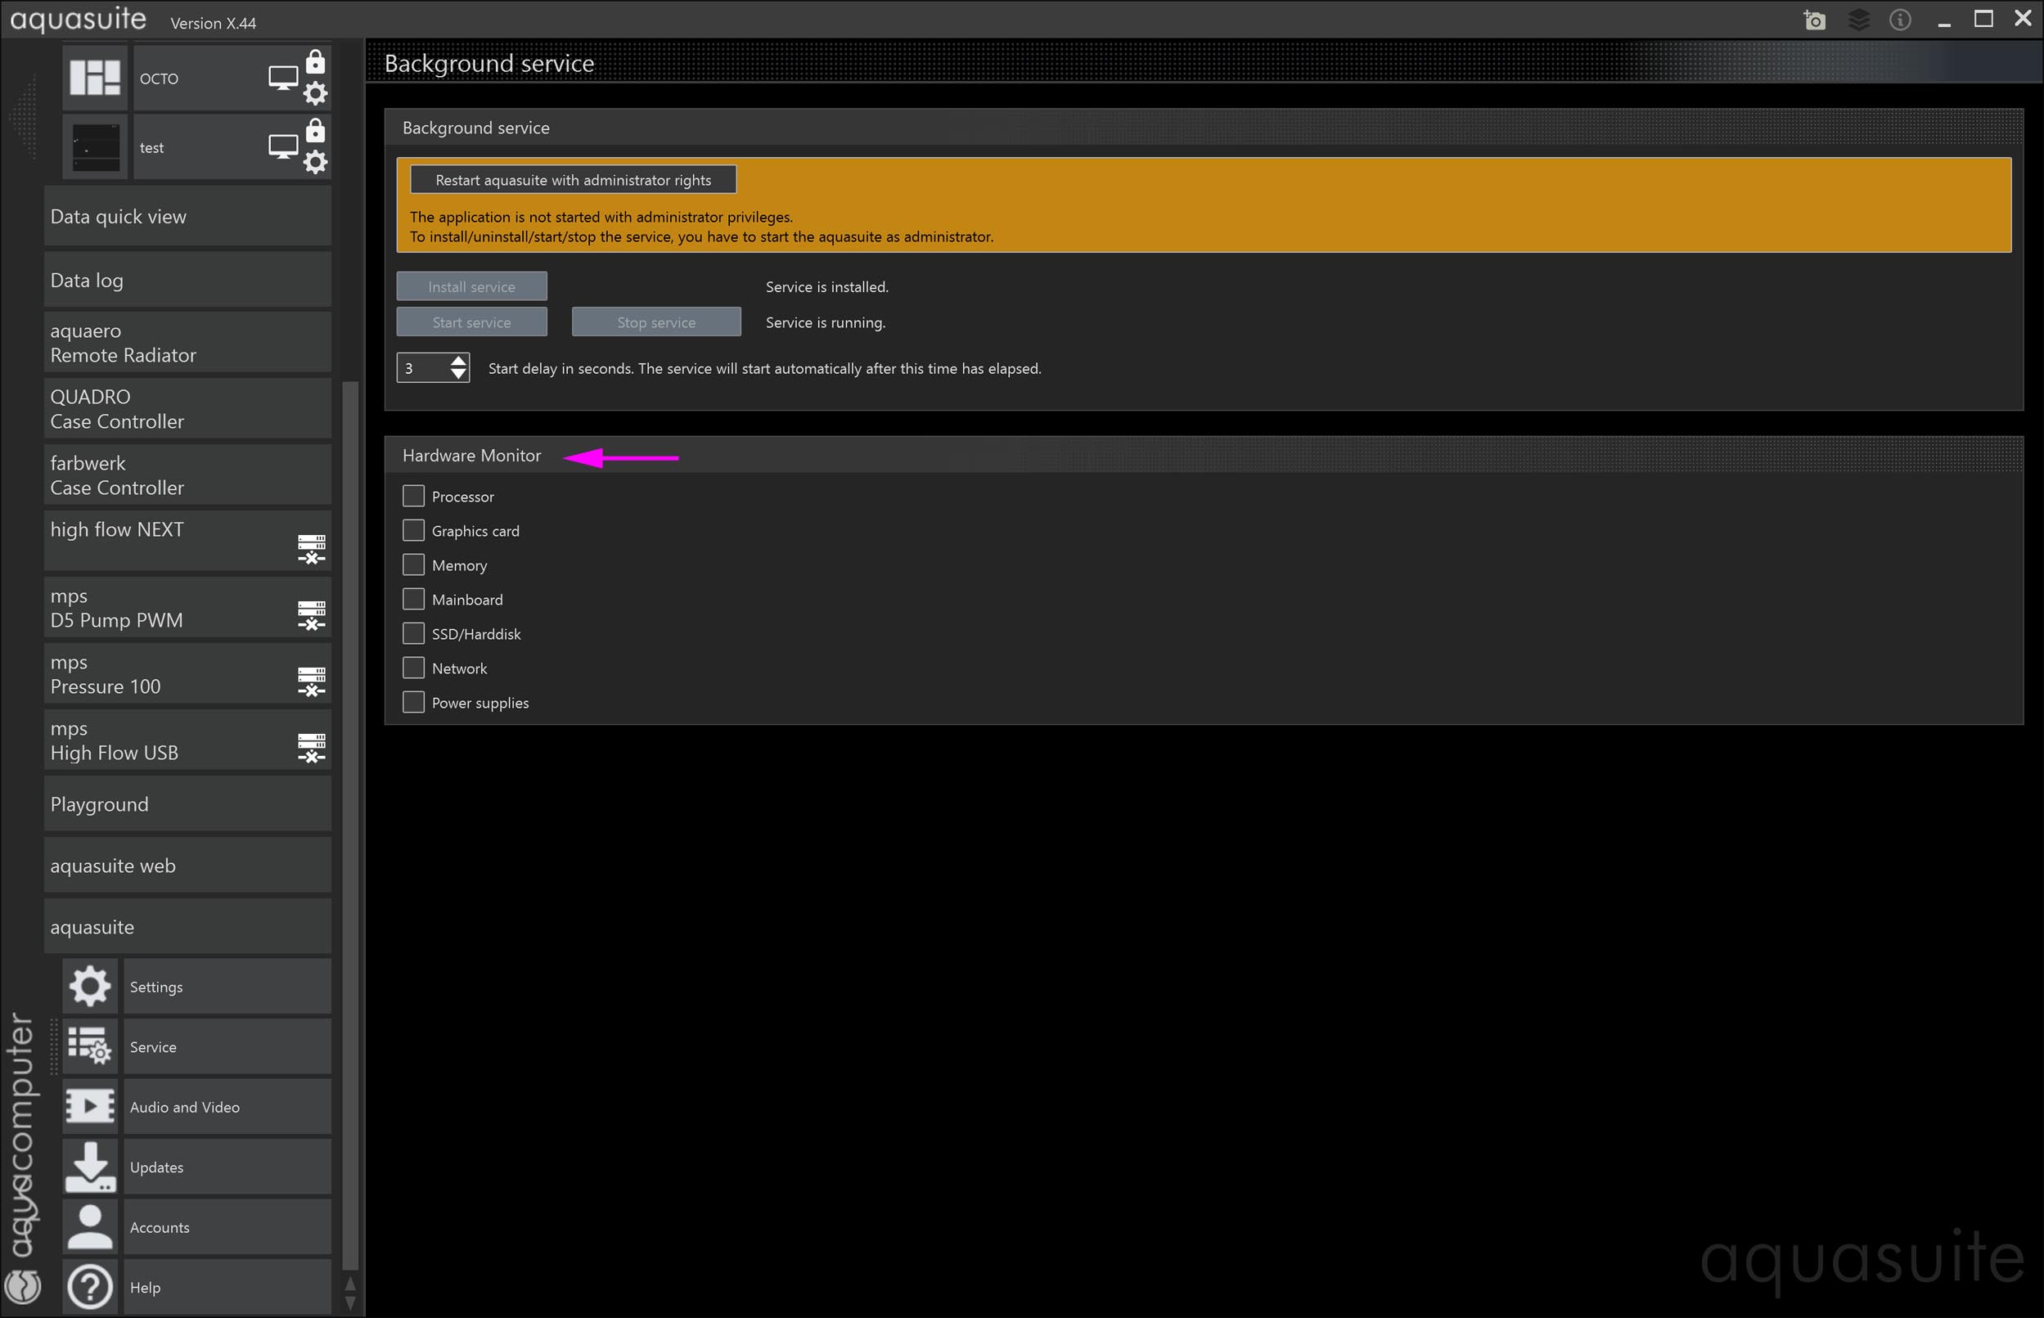Click the Stop service button
The width and height of the screenshot is (2044, 1318).
pyautogui.click(x=655, y=322)
